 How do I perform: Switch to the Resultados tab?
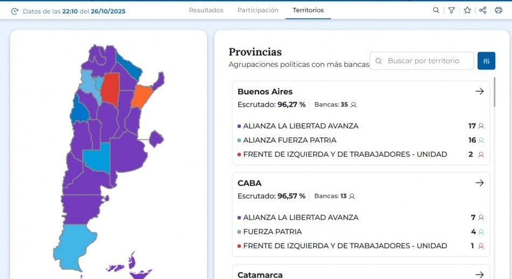206,10
